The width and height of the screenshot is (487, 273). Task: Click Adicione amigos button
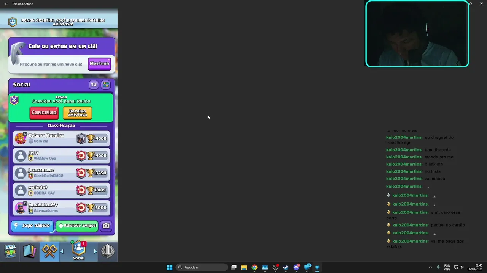click(77, 226)
